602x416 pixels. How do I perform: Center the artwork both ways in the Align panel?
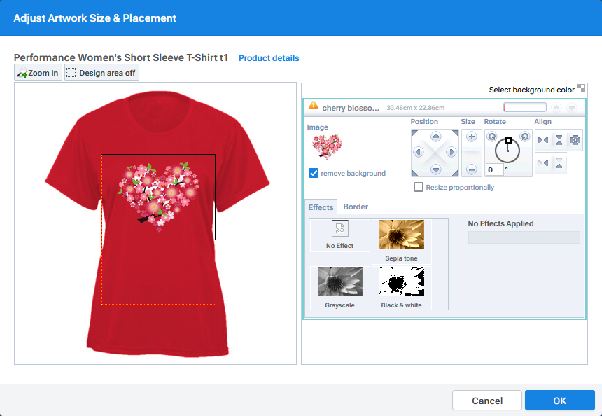pos(575,140)
